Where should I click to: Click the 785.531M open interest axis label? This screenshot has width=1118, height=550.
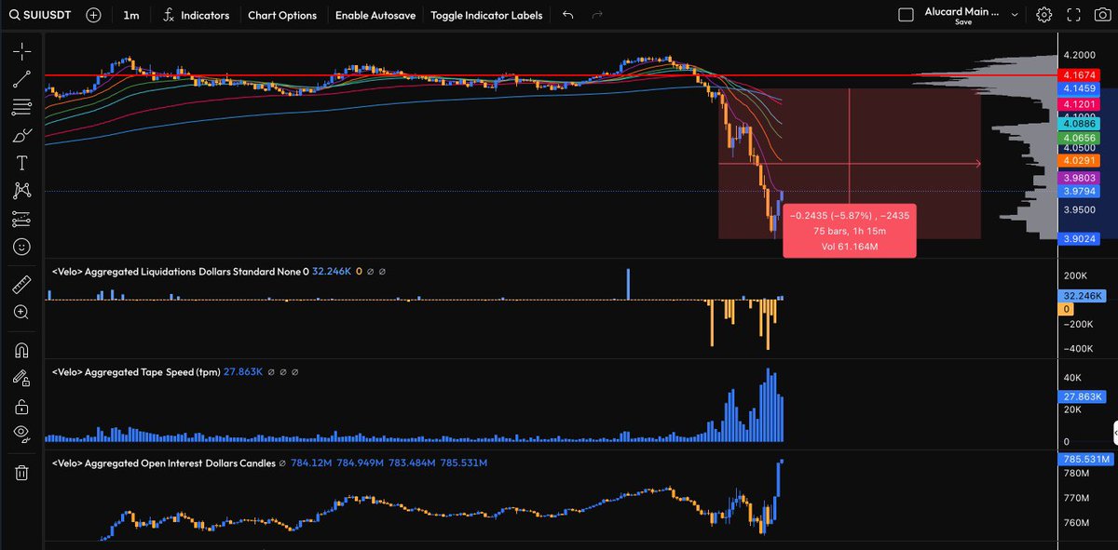(1085, 460)
